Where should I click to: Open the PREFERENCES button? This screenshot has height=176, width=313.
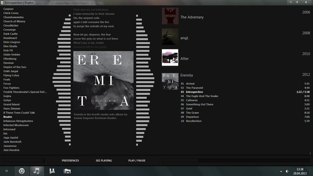click(70, 160)
